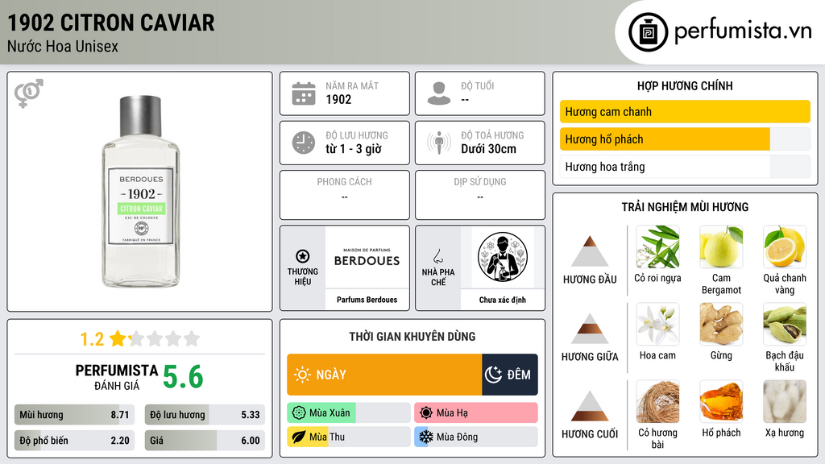Click the Nước Hoa Unisex subtitle

tap(63, 46)
